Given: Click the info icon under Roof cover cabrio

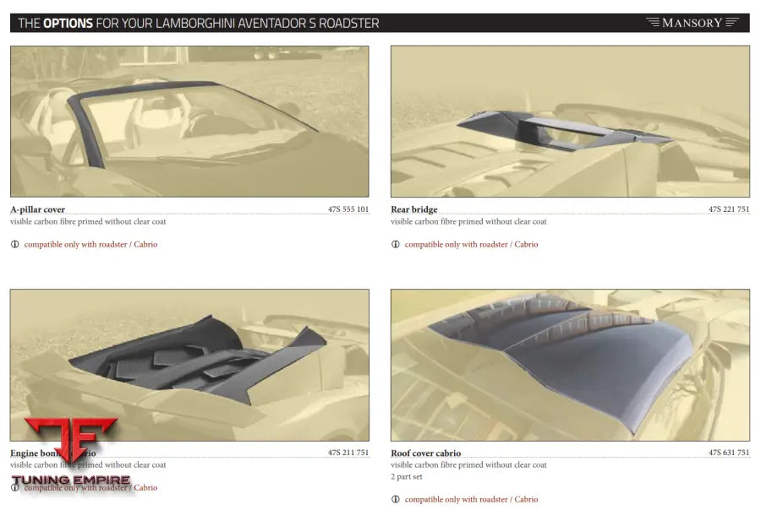Looking at the screenshot, I should [396, 499].
